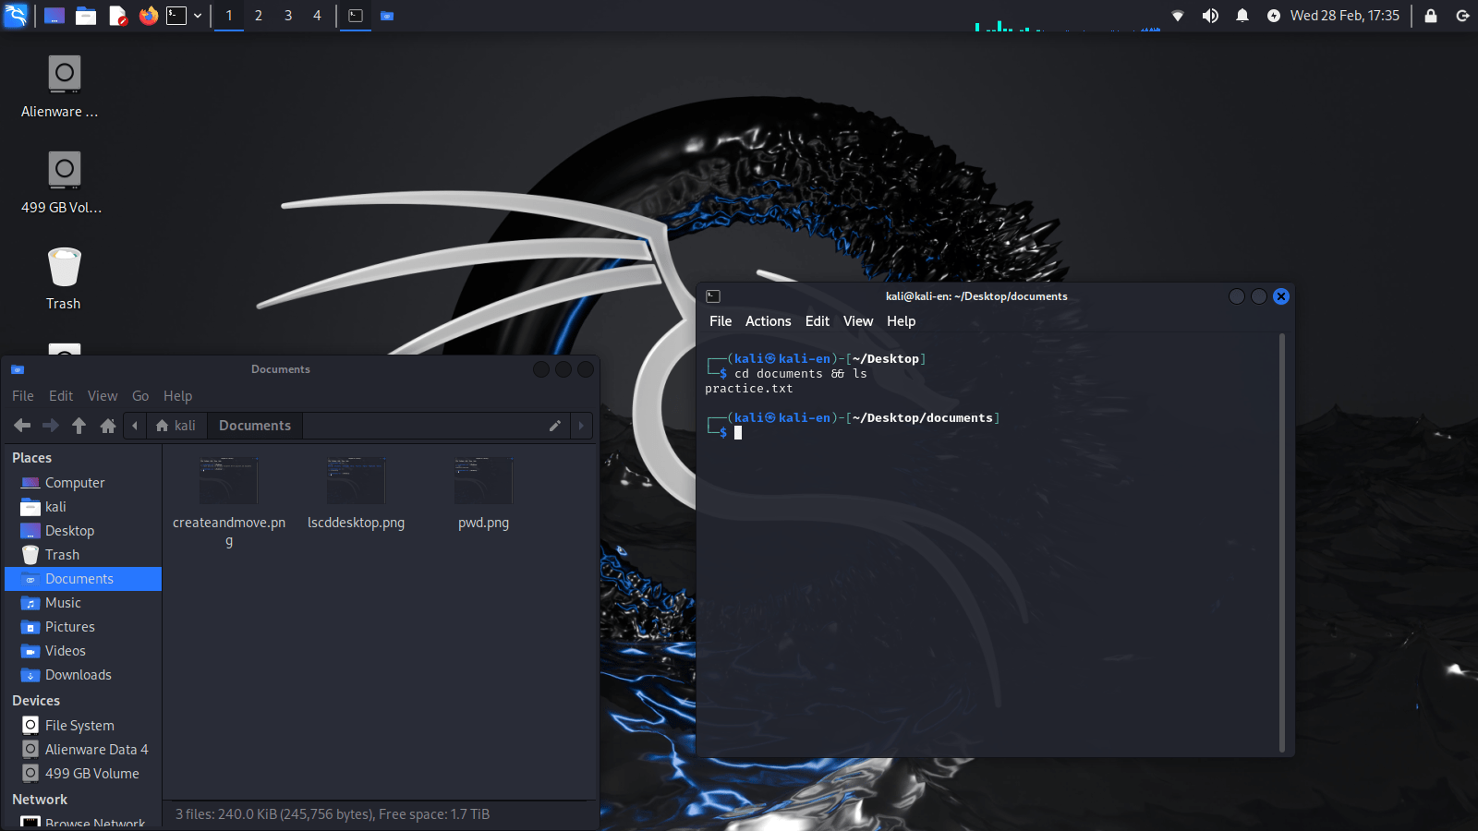Viewport: 1478px width, 831px height.
Task: Go to the home folder via the toolbar home icon
Action: [108, 426]
